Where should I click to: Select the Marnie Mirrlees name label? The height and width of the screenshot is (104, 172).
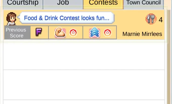[142, 34]
